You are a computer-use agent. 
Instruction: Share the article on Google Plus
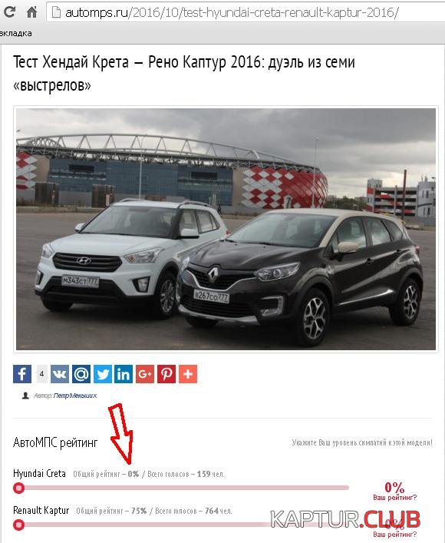(x=145, y=374)
